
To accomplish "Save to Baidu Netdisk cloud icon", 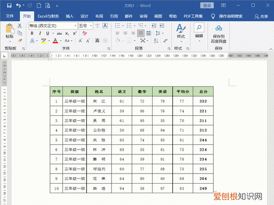I will pyautogui.click(x=218, y=28).
